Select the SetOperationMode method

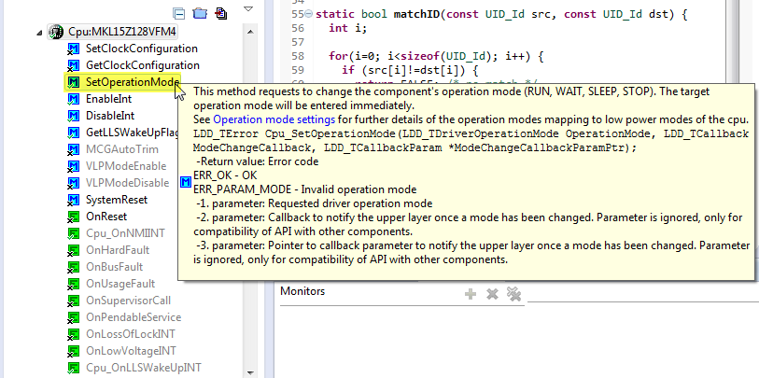131,82
